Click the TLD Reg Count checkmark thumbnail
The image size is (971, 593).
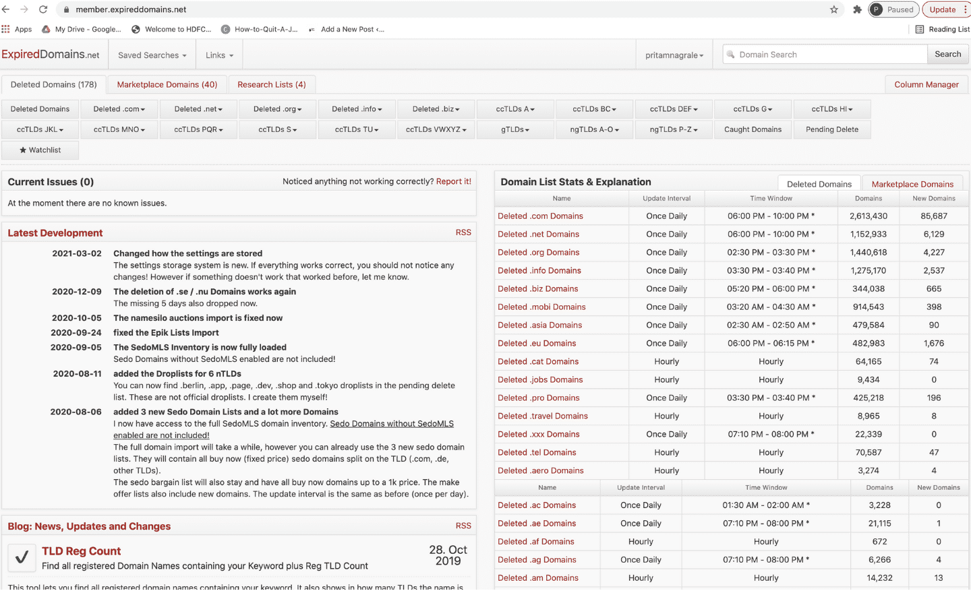(x=22, y=557)
